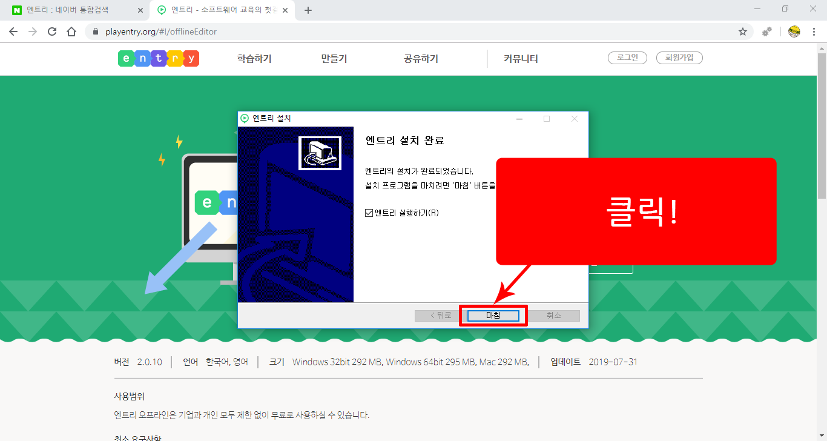This screenshot has width=827, height=441.
Task: Open the 만들기 menu
Action: pyautogui.click(x=334, y=59)
